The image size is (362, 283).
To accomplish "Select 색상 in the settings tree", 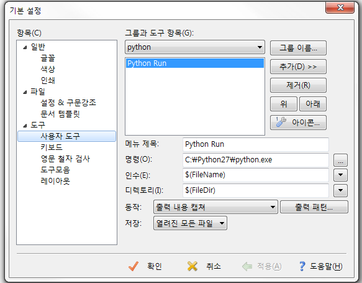I will tap(48, 69).
